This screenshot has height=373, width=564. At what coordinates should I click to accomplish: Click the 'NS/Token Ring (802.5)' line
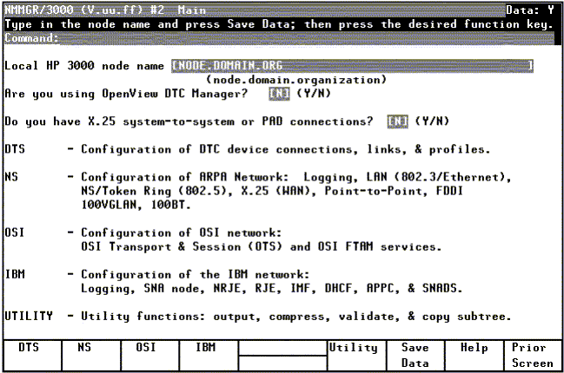pos(272,191)
